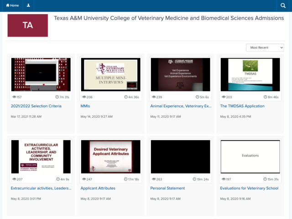
Task: Click the clock icon beside 17m 18s
Action: [x=126, y=179]
